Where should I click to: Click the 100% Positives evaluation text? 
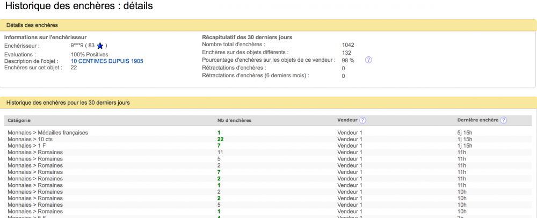click(x=89, y=54)
